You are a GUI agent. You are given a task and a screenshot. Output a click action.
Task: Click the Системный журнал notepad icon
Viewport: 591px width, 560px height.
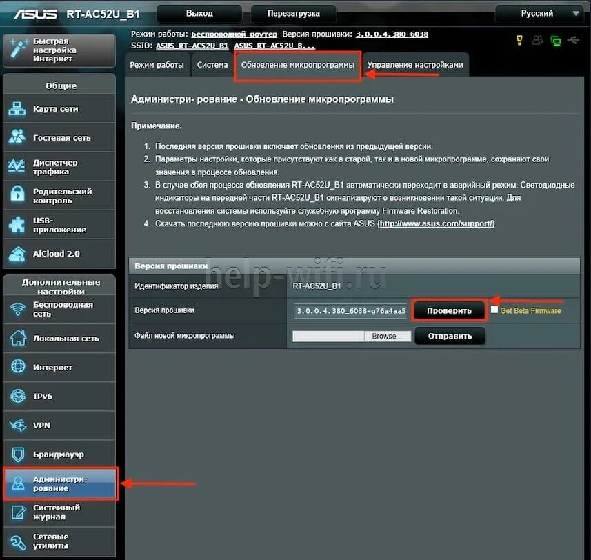pos(18,512)
